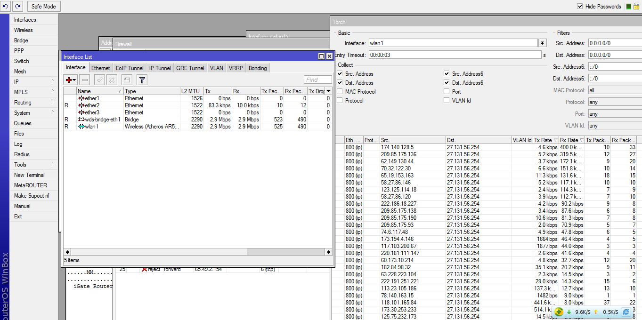Image resolution: width=642 pixels, height=320 pixels.
Task: Open the Torch Interface wlan1 dropdown arrow
Action: click(x=543, y=43)
